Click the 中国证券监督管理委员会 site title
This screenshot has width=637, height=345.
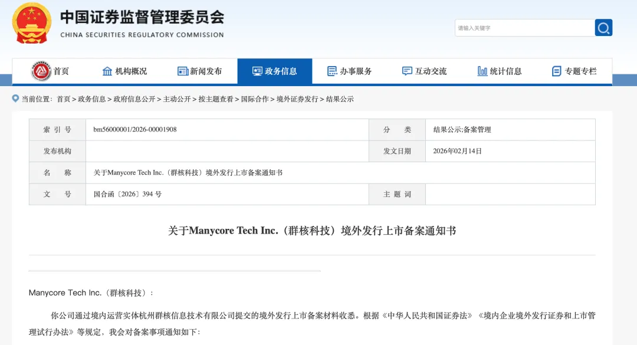[x=142, y=17]
